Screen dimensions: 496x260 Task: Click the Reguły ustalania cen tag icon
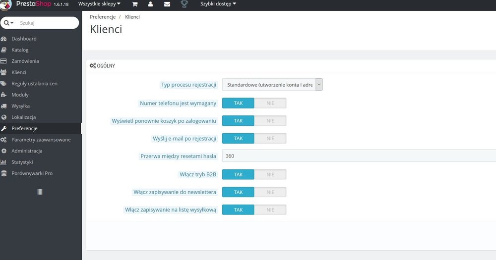(x=3, y=84)
